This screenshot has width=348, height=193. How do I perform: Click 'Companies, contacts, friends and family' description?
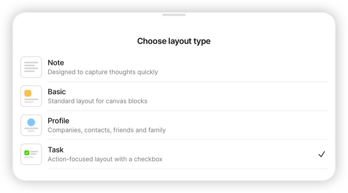pos(106,130)
